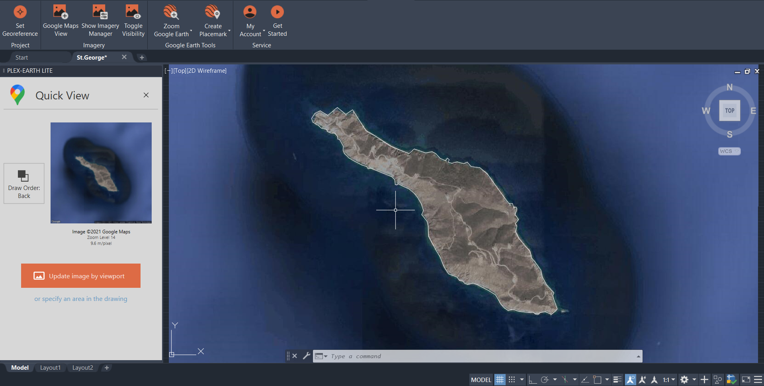Switch to Layout1 tab
Screen dimensions: 764x386
pyautogui.click(x=50, y=368)
